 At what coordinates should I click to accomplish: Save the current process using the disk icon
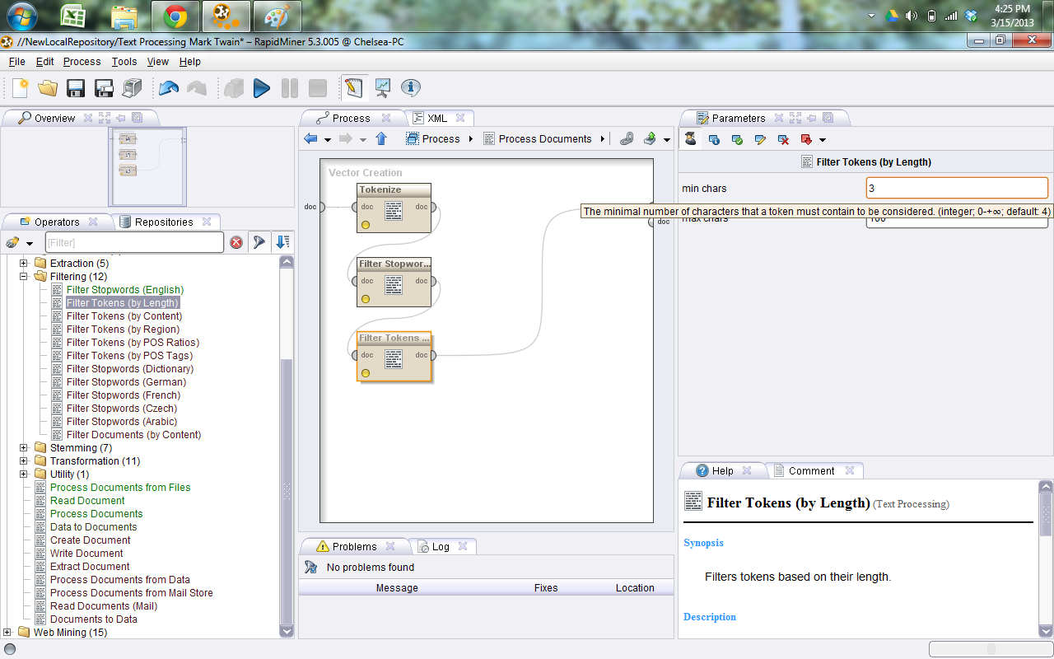[76, 88]
